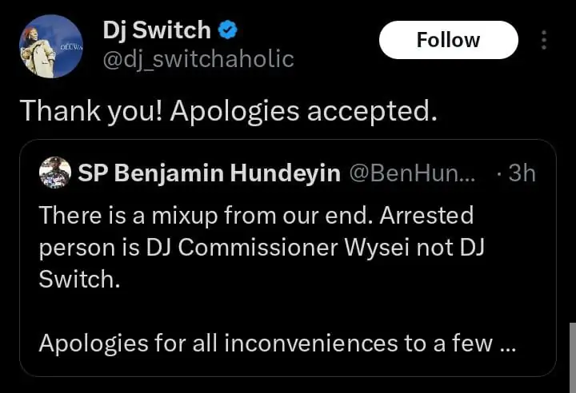The width and height of the screenshot is (576, 393).
Task: Click the separator dot before 3h
Action: pos(500,174)
